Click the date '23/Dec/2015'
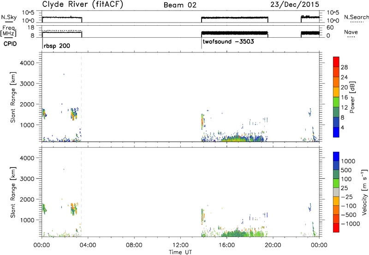 [295, 5]
